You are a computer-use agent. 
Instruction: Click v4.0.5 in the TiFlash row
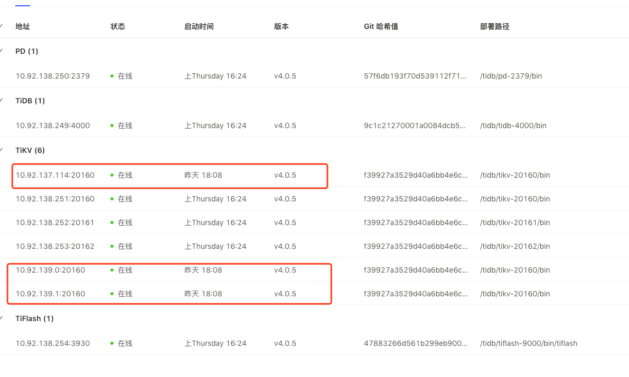[x=285, y=343]
